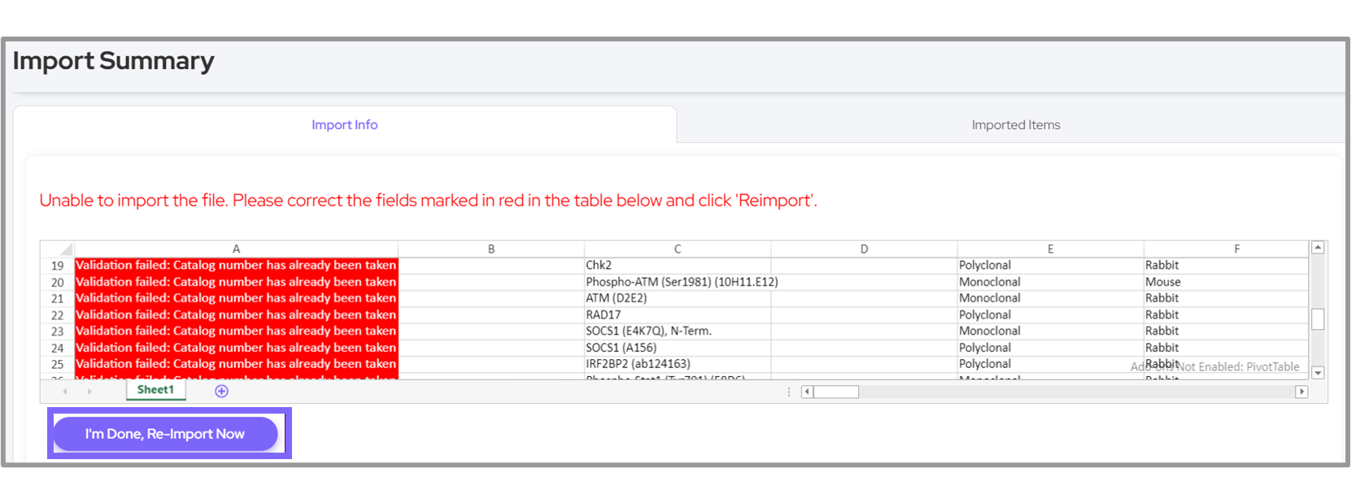Viewport: 1351px width, 503px height.
Task: Select row 22 header
Action: [x=57, y=315]
